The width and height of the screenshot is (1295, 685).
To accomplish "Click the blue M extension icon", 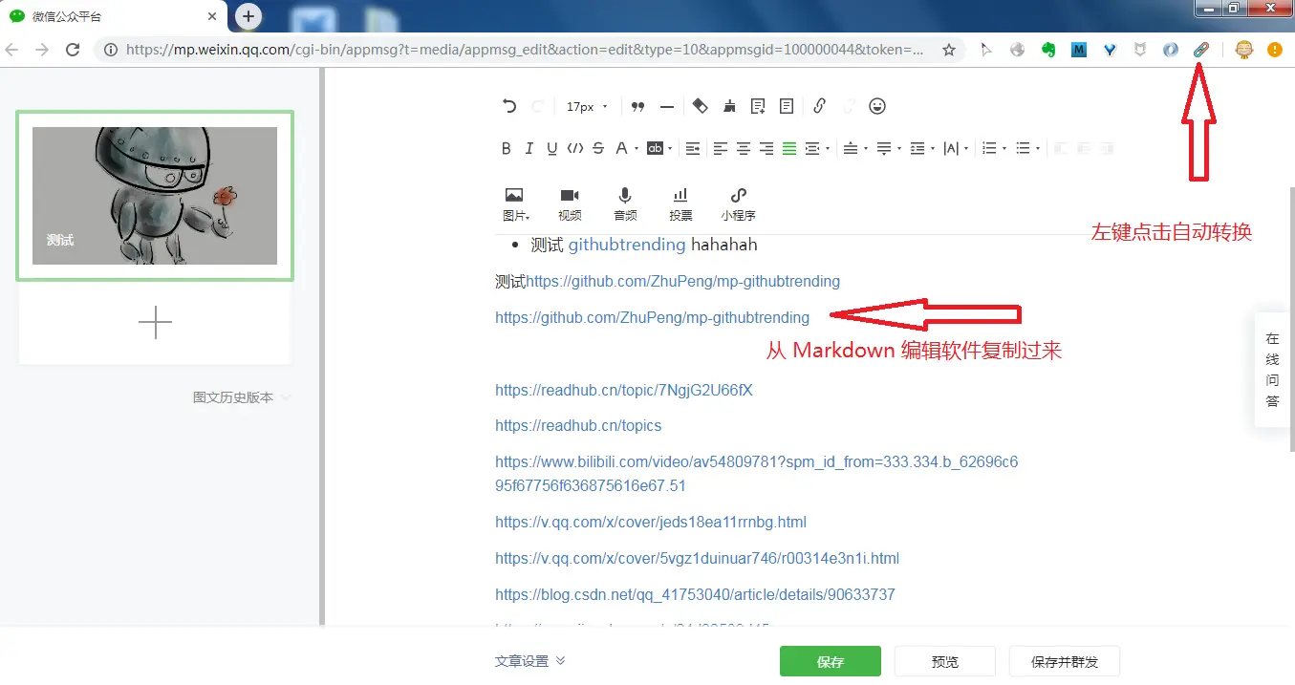I will [1079, 50].
